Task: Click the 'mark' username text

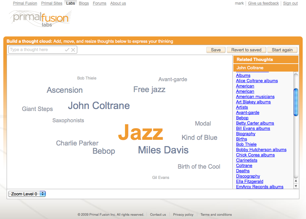Action: tap(239, 3)
